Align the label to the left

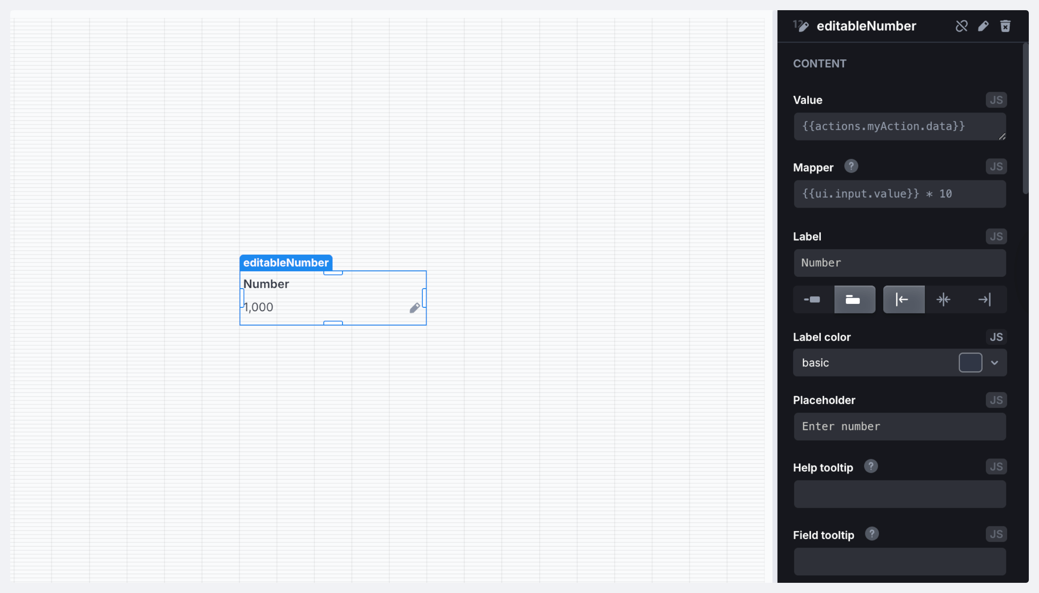click(x=903, y=300)
